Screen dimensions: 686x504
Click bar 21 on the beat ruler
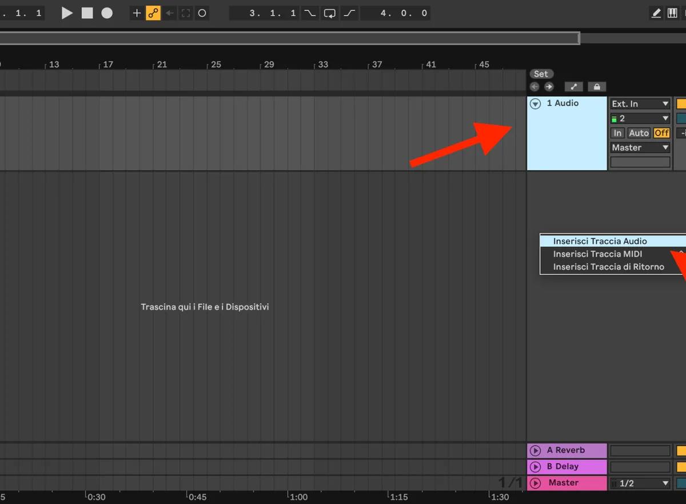click(x=162, y=65)
